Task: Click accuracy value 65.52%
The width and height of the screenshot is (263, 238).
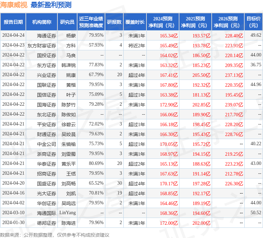Action: click(96, 183)
